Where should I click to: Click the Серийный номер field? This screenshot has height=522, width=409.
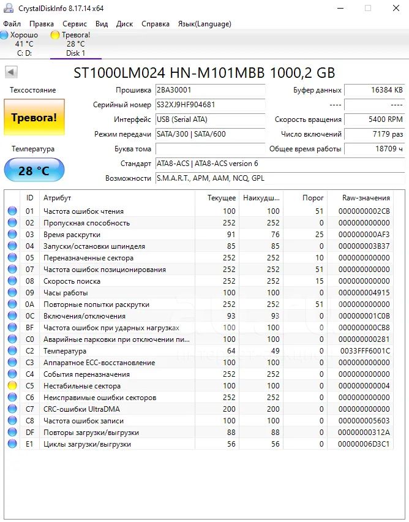pos(210,105)
